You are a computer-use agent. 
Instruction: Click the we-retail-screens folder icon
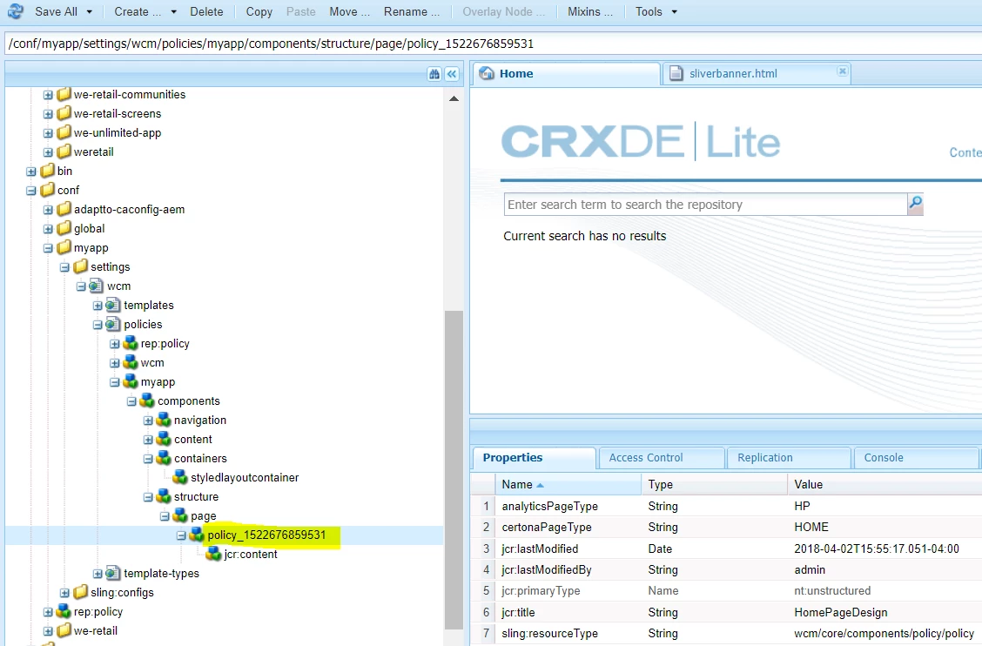[x=64, y=113]
